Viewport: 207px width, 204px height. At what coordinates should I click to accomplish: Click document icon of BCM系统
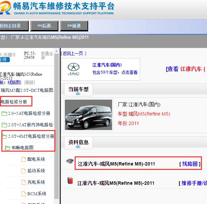[x=24, y=194]
